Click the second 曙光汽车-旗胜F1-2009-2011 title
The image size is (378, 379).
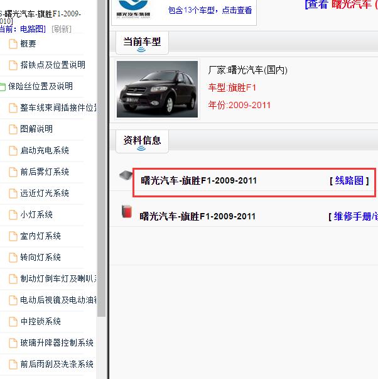tap(198, 216)
